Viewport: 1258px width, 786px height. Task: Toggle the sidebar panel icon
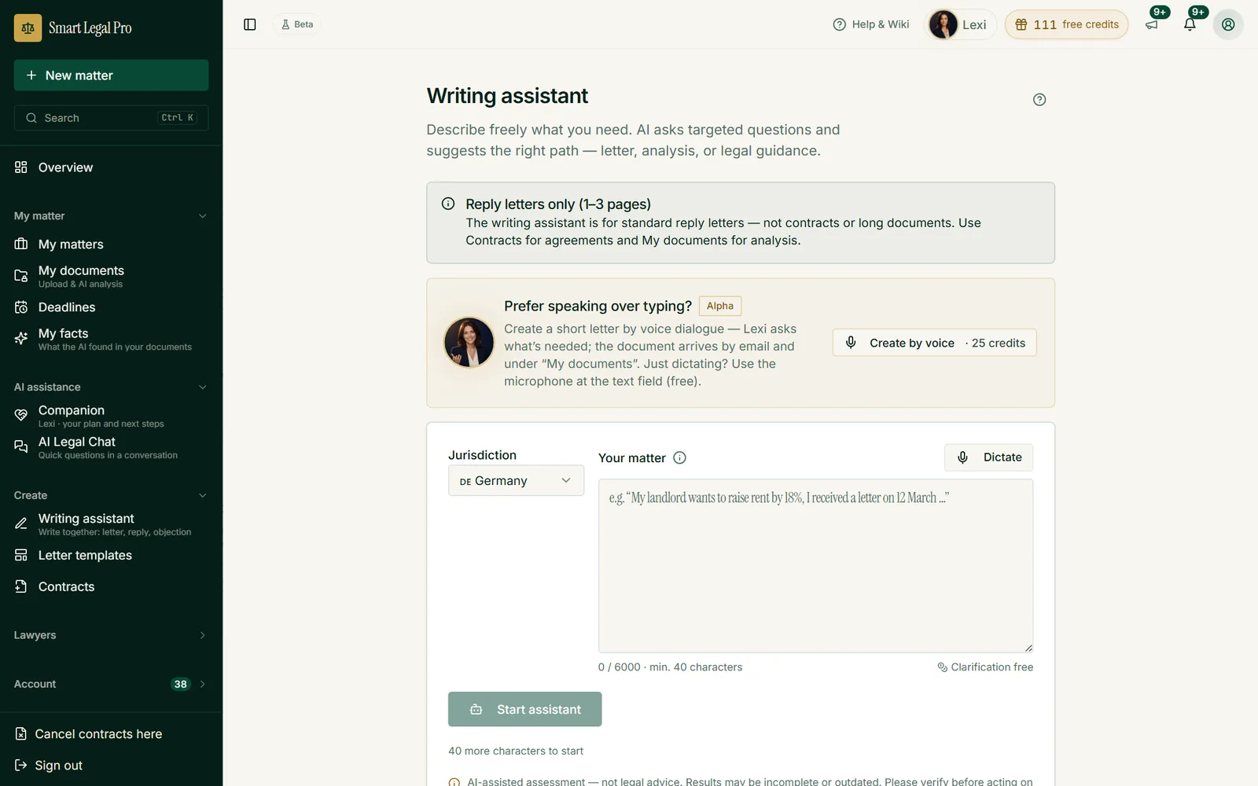250,24
